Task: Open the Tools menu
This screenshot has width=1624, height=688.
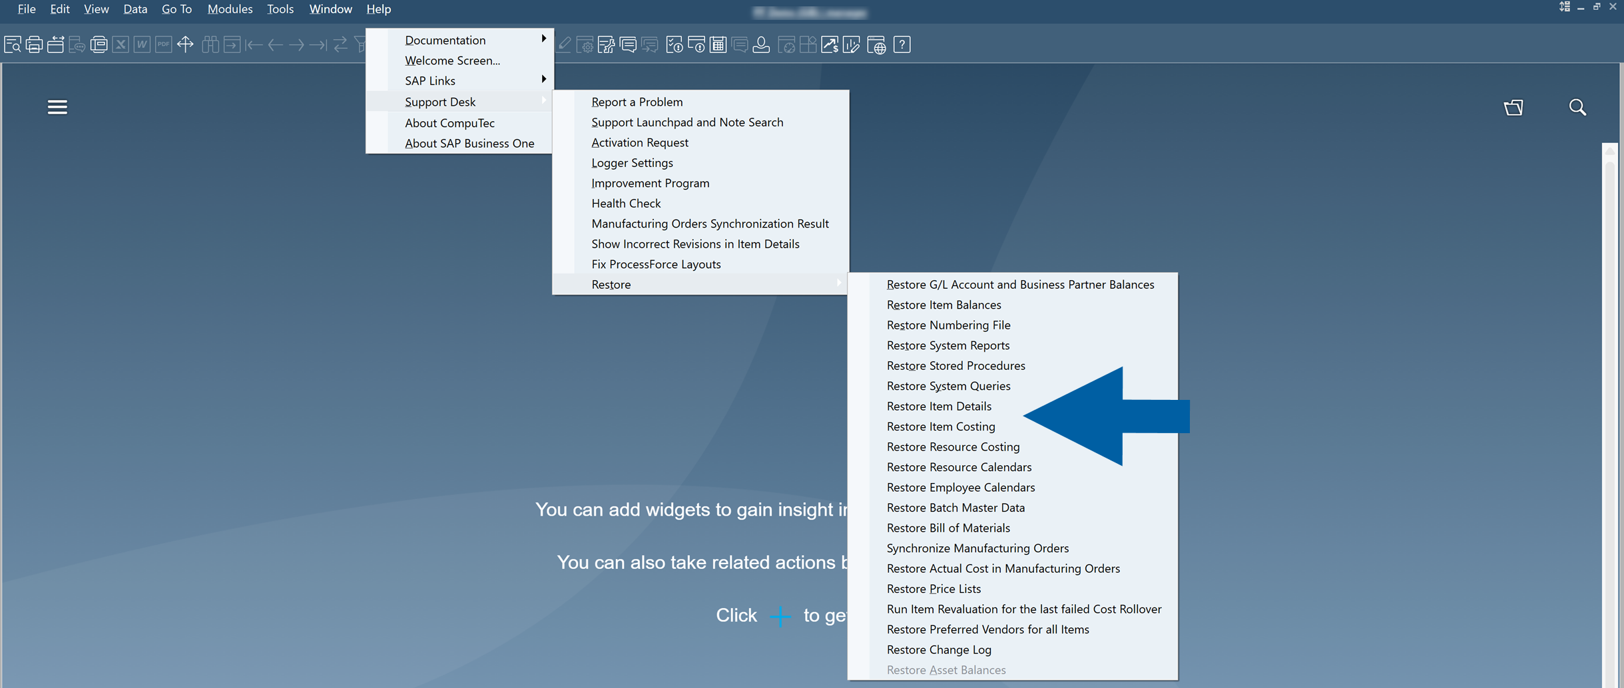Action: pos(280,9)
